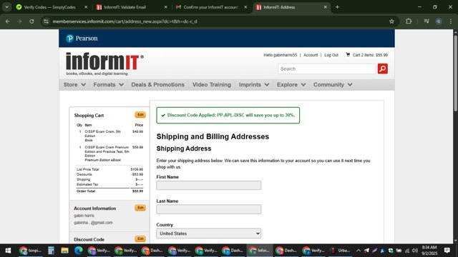Screen dimensions: 458x257
Task: Expand the Formats menu
Action: [x=108, y=84]
